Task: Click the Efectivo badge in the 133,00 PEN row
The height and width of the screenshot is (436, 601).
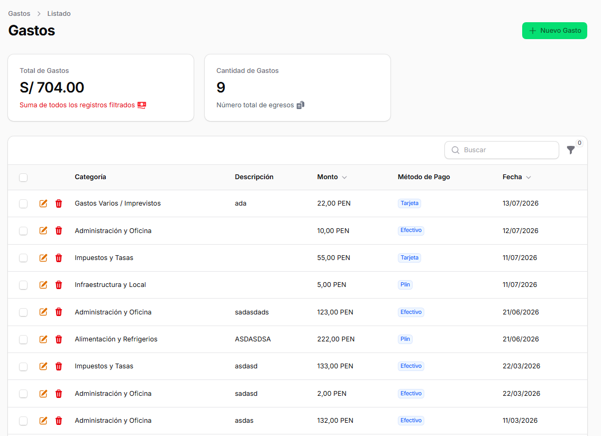Action: [411, 366]
